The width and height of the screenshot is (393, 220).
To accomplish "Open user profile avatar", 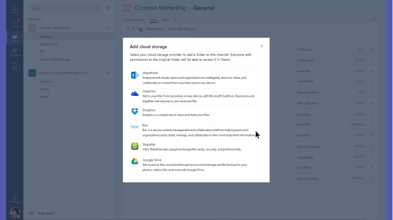I will pos(15,213).
